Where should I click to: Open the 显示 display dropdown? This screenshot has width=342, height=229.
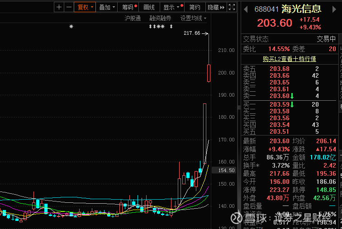click(x=172, y=7)
